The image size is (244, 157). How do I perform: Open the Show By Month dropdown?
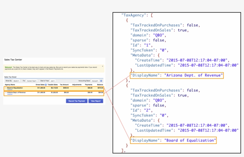pos(16,81)
